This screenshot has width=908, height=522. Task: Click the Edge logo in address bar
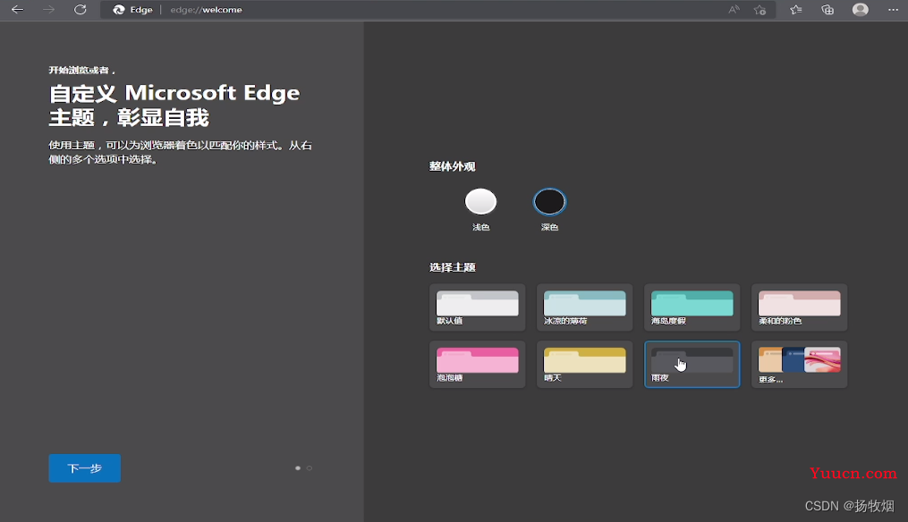pyautogui.click(x=119, y=10)
